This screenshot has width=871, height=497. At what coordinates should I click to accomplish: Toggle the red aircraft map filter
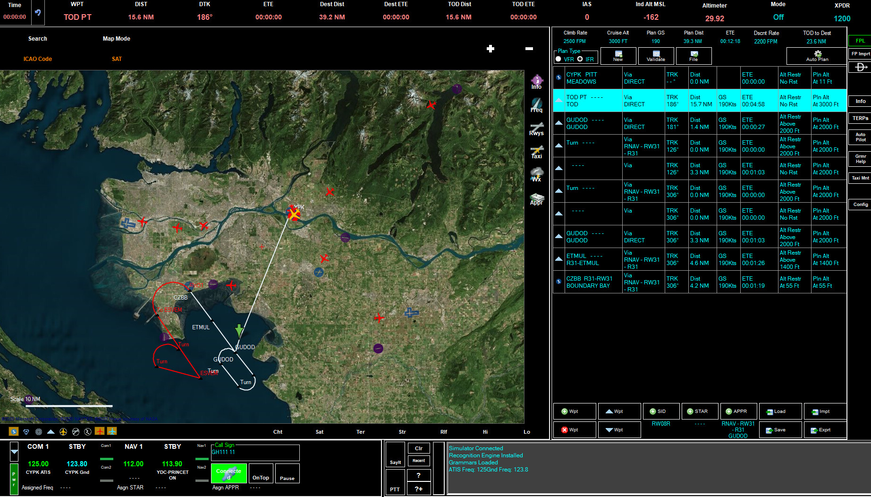100,431
